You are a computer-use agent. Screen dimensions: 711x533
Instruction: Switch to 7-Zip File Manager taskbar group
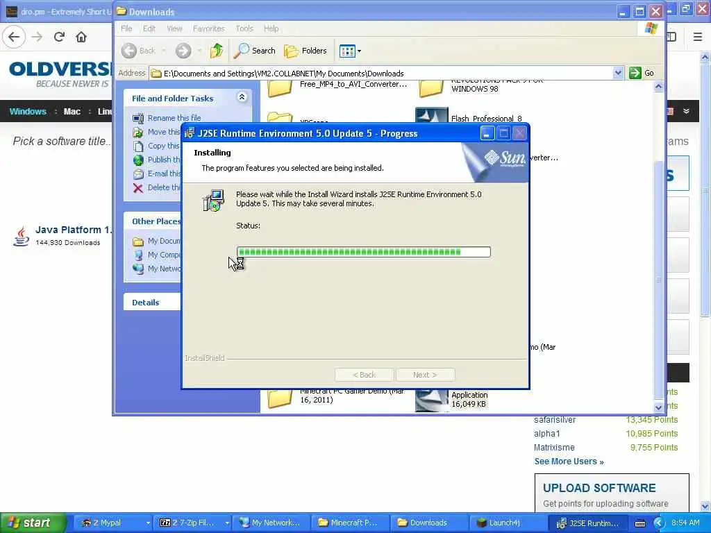[192, 523]
